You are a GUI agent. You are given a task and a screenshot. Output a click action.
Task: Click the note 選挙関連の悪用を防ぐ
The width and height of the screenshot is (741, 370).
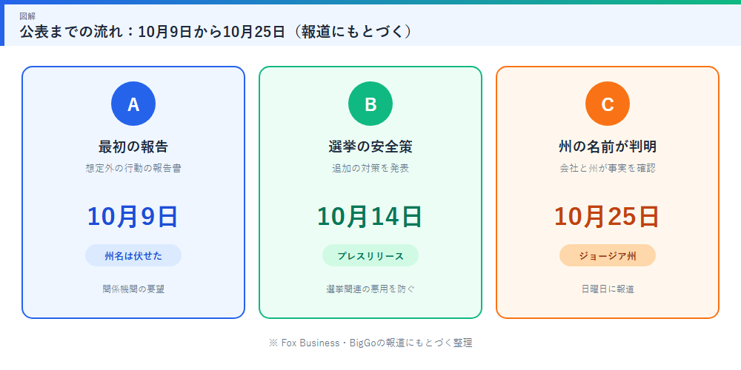coord(370,289)
